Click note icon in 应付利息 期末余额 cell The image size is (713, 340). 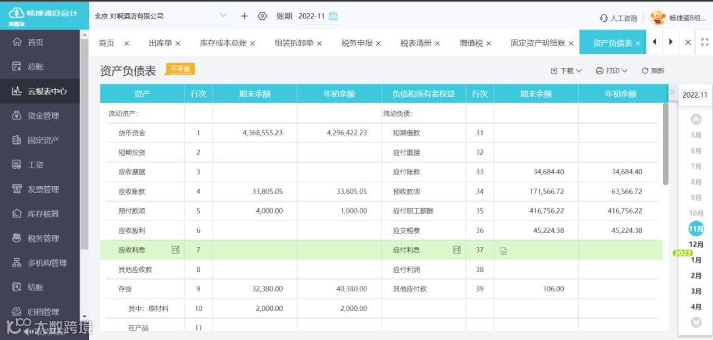click(503, 250)
